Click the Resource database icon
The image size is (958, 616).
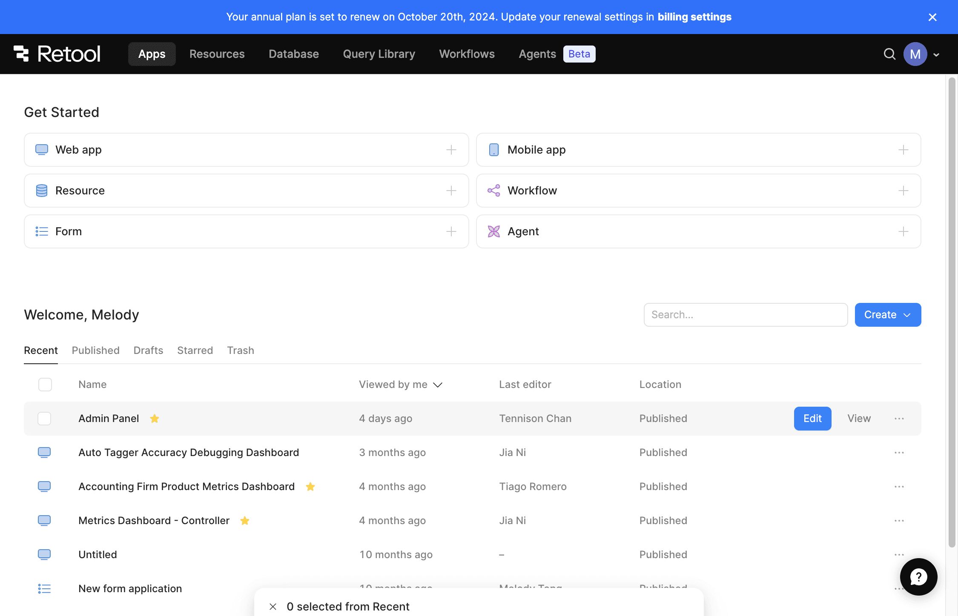[41, 191]
